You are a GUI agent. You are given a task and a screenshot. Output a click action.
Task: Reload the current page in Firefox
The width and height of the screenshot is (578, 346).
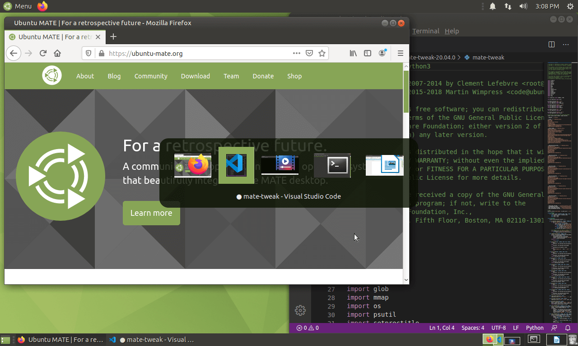pos(43,53)
